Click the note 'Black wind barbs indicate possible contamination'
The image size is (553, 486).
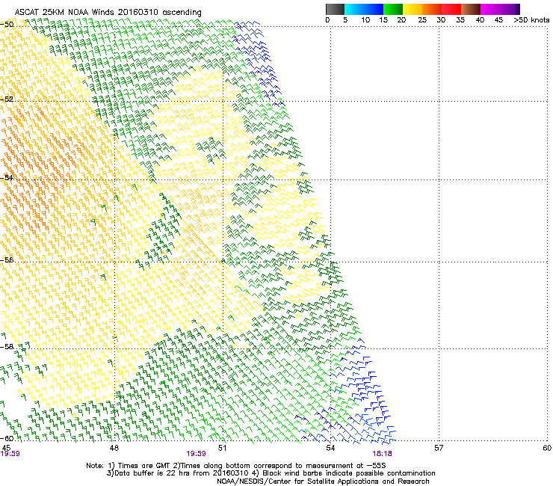[x=349, y=473]
